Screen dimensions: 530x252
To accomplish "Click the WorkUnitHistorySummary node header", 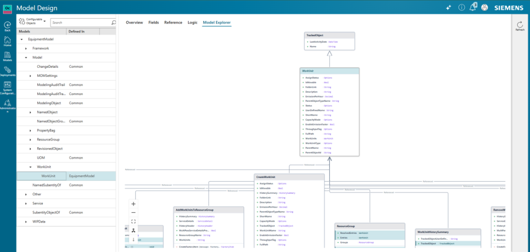I will [448, 232].
